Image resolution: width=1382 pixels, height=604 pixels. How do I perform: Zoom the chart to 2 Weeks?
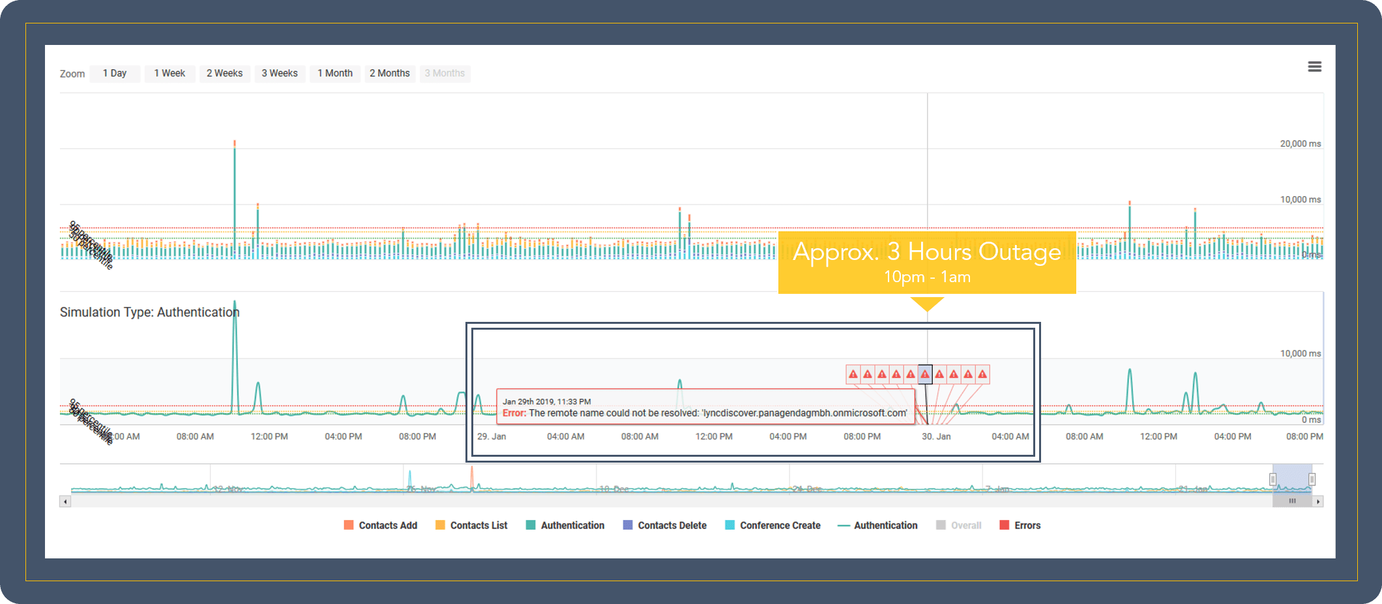(224, 73)
